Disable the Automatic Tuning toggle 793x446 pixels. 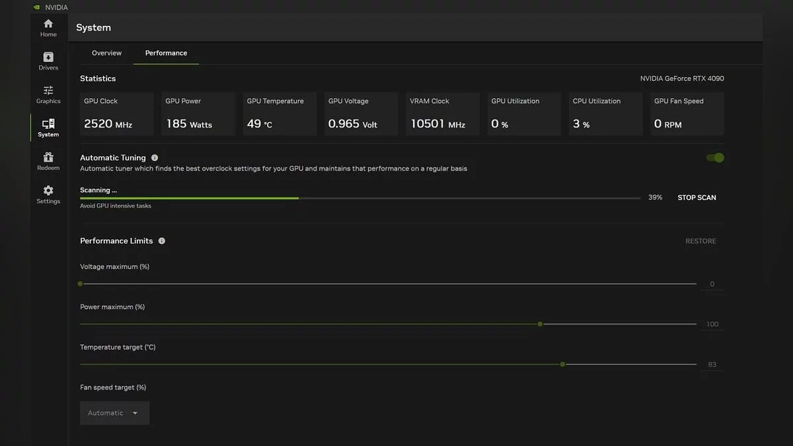click(x=715, y=158)
